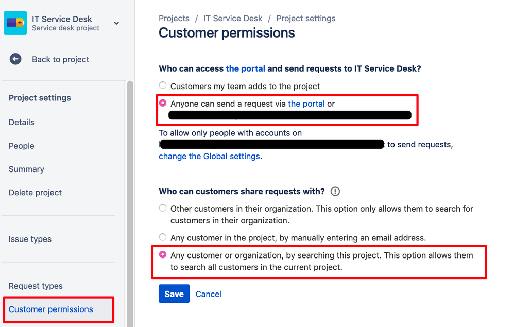The height and width of the screenshot is (327, 514).
Task: Select 'Customers my team adds to the project'
Action: (x=163, y=85)
